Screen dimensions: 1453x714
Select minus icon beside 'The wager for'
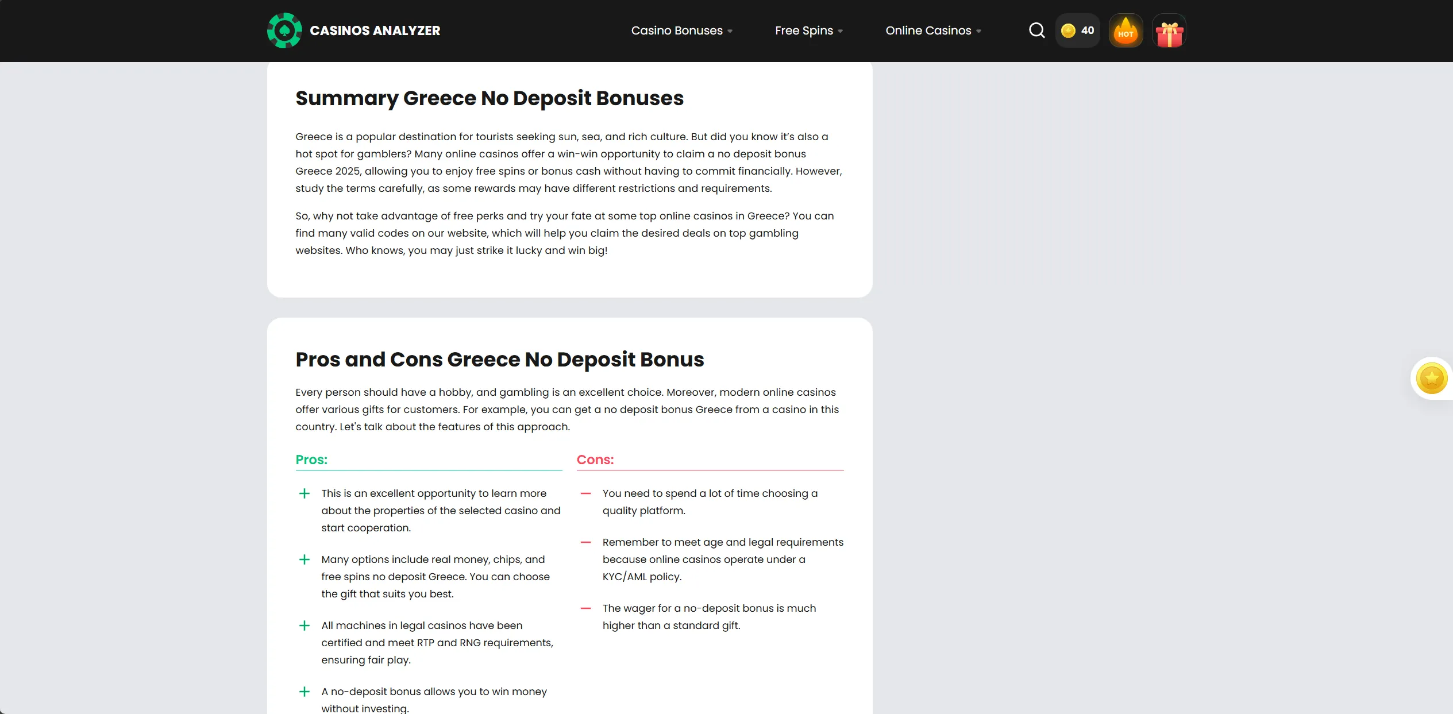(x=585, y=608)
